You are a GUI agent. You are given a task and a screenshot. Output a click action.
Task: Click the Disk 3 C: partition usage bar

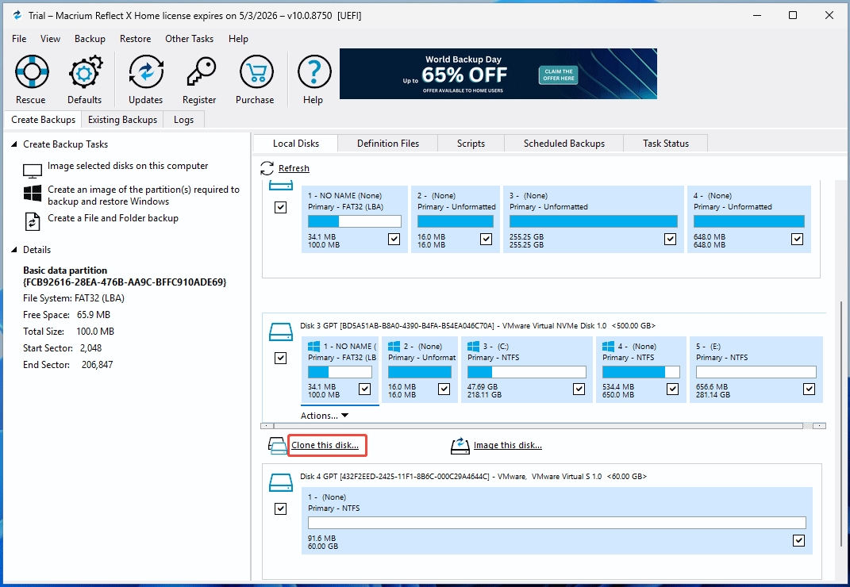pos(526,372)
